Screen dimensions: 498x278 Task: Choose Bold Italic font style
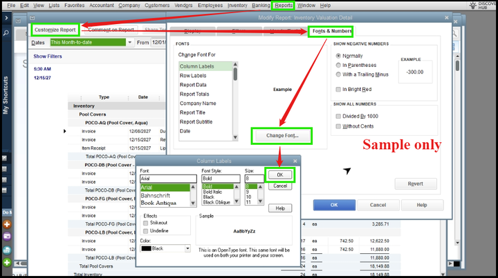tap(212, 192)
